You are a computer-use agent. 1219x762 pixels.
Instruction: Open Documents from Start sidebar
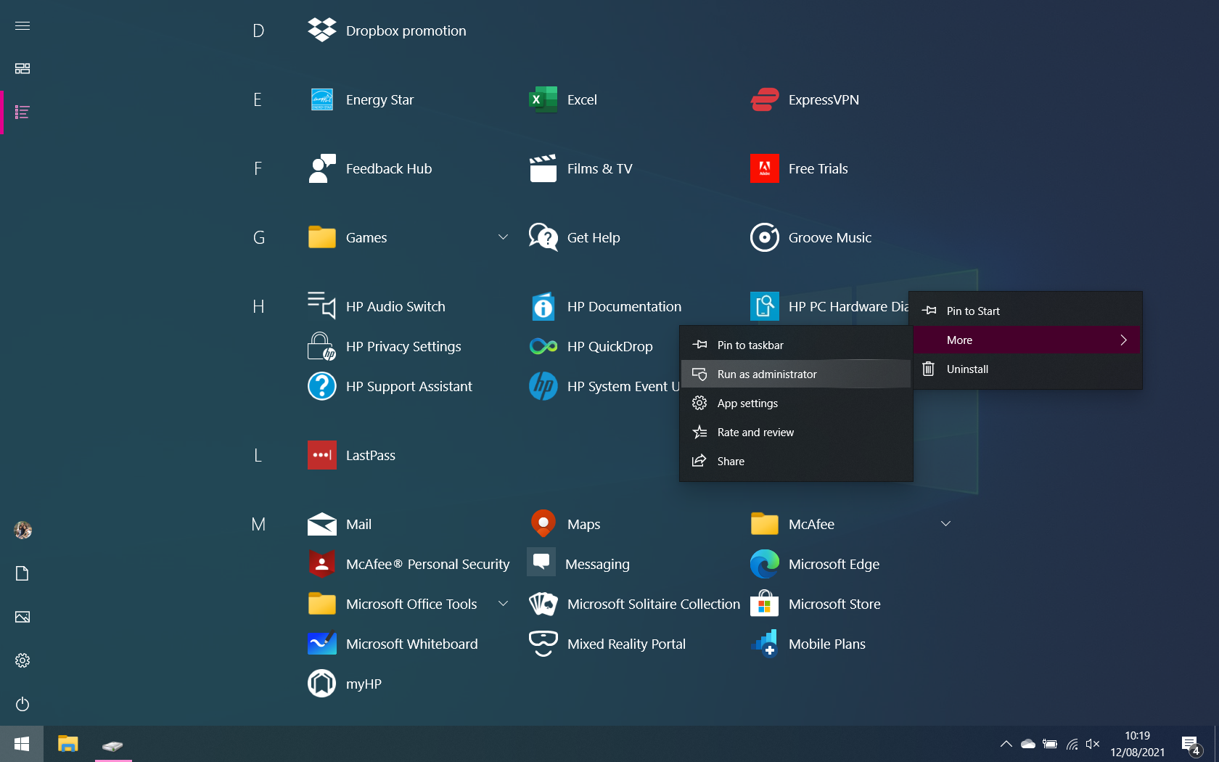(x=22, y=573)
